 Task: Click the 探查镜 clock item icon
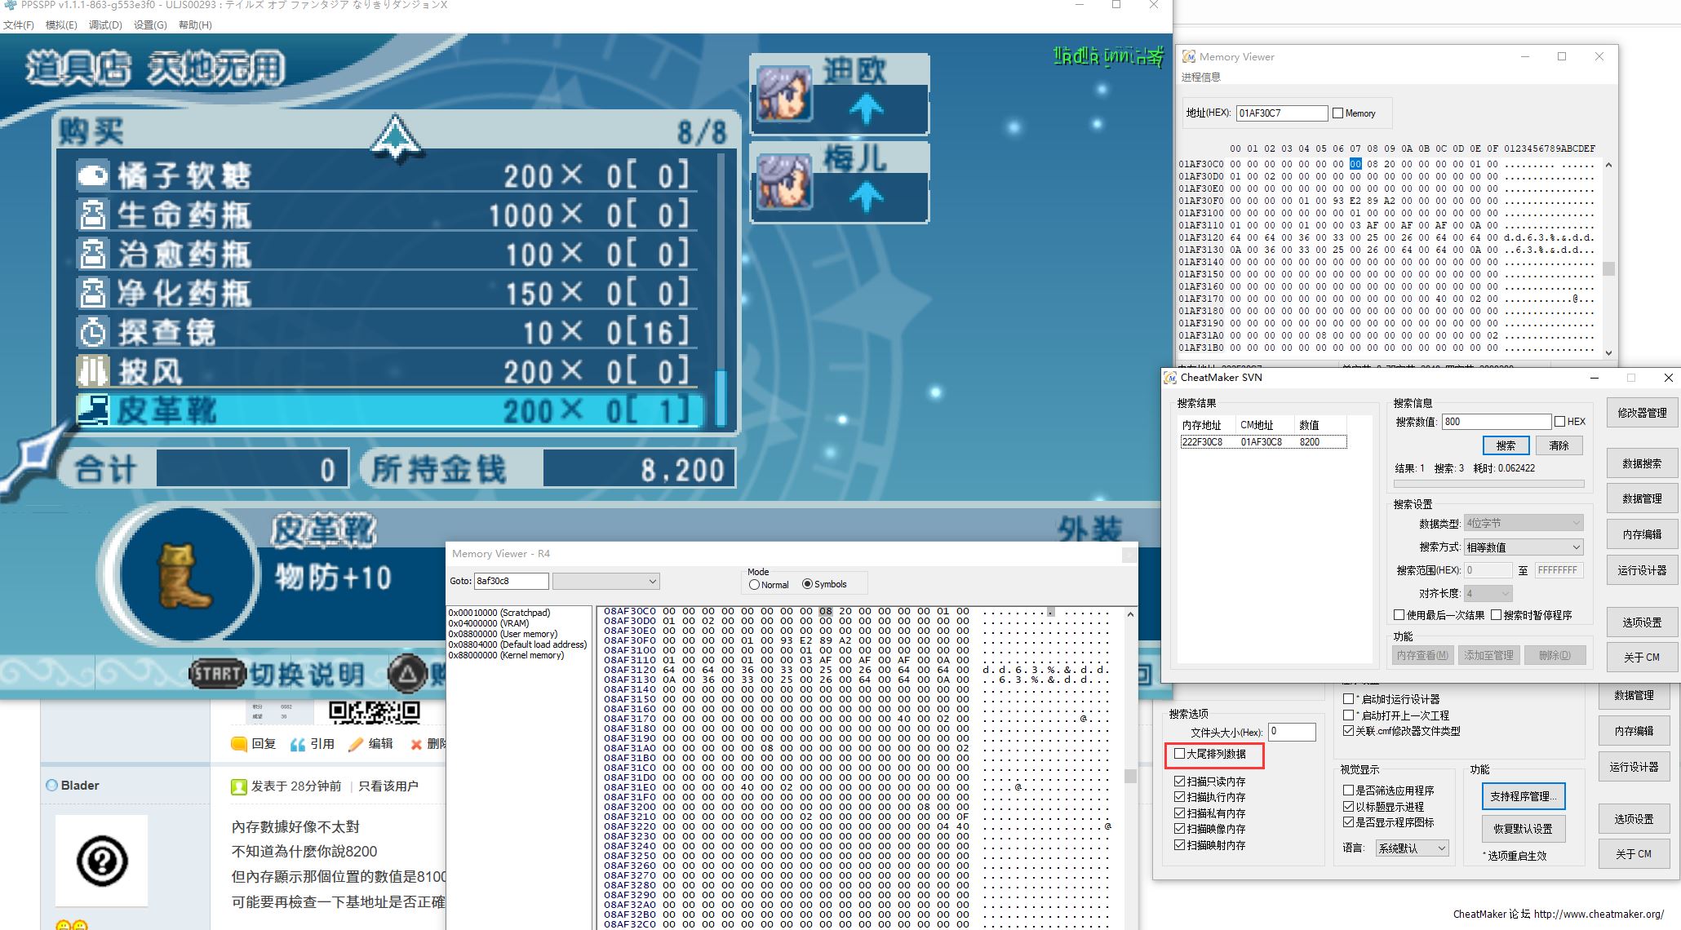coord(93,332)
